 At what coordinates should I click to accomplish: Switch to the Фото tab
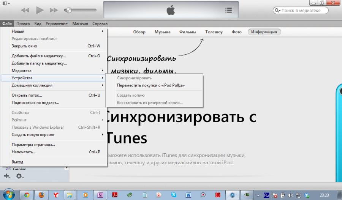236,32
